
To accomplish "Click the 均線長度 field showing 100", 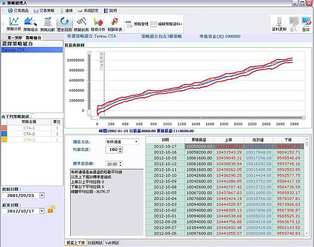I will 112,150.
